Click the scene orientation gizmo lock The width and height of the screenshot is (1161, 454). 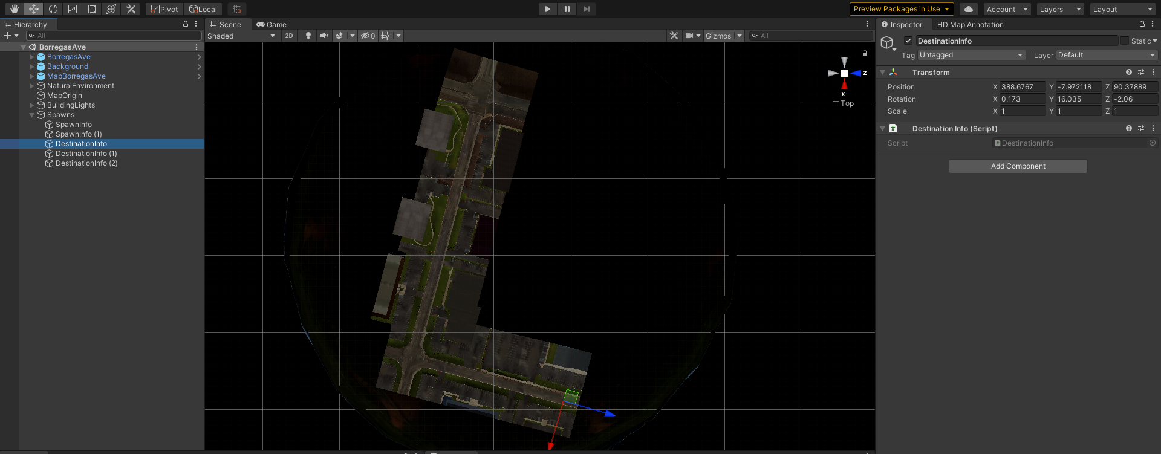pos(865,53)
